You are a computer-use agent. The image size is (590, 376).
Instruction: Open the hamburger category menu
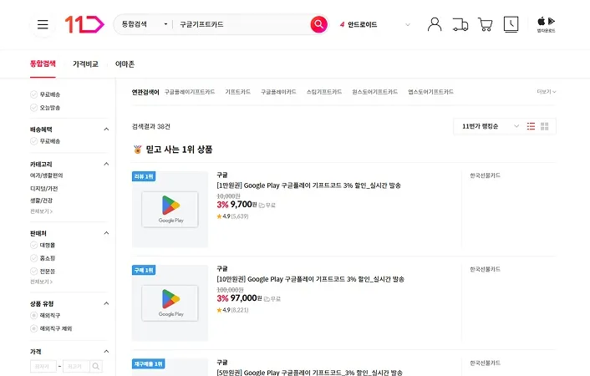43,24
